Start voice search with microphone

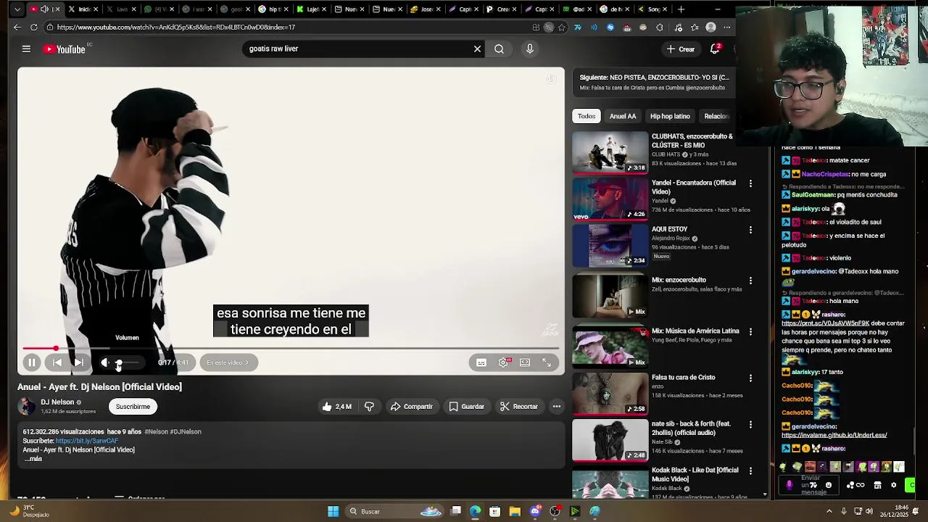click(x=530, y=49)
